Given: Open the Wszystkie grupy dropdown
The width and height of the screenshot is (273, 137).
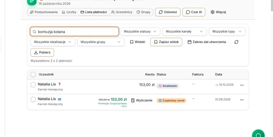Looking at the screenshot, I should click(x=101, y=42).
